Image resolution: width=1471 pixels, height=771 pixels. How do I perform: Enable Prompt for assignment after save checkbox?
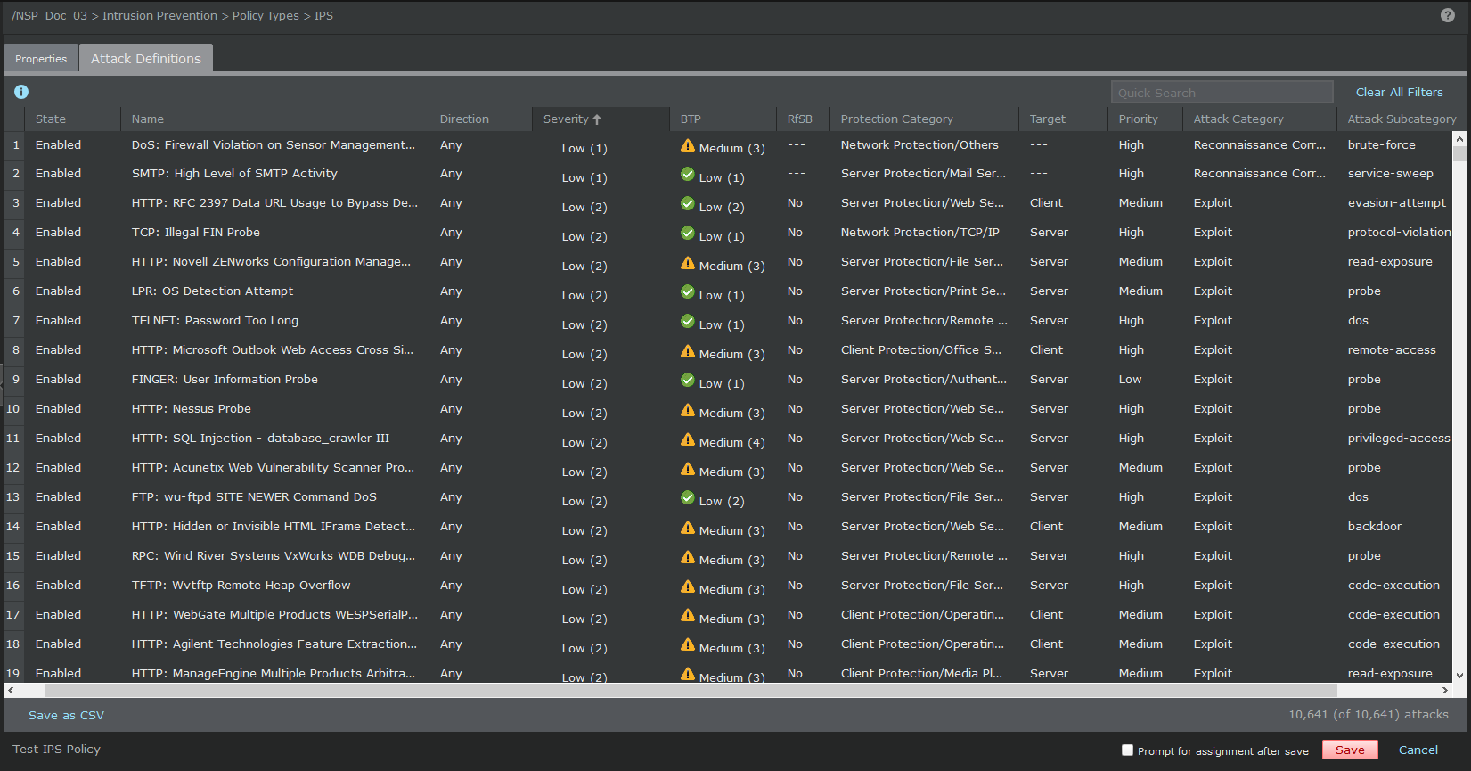[1127, 750]
